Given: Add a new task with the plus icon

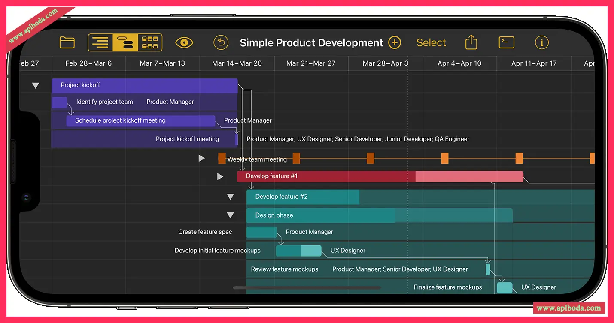Looking at the screenshot, I should (395, 42).
